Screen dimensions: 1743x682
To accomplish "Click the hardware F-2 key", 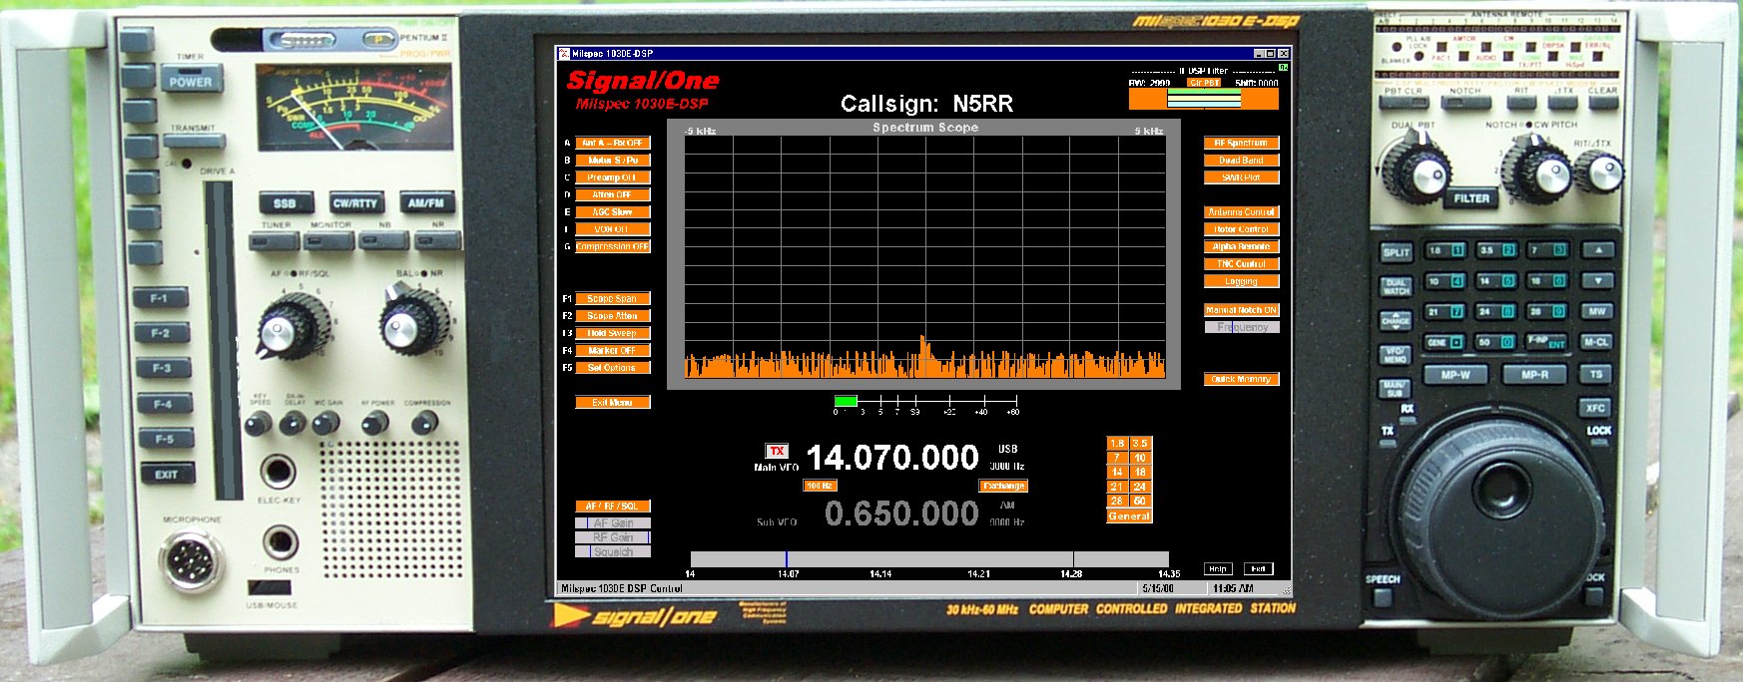I will click(x=161, y=333).
